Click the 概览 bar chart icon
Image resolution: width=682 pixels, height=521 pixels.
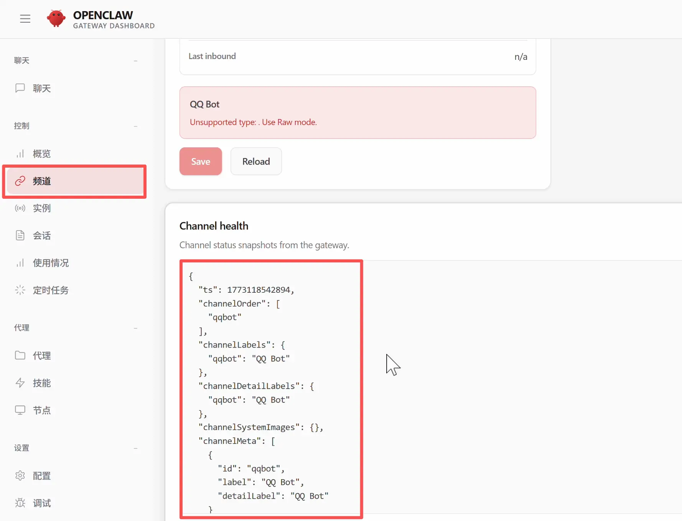(x=20, y=154)
